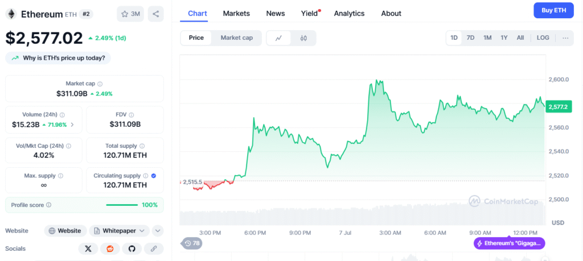Expand the Whitepaper dropdown

[119, 231]
